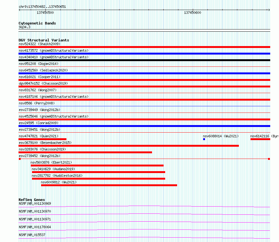Viewport: 279px width, 242px height.
Task: Select the nsv951208 (Dogan2014) label
Action: [x=39, y=64]
